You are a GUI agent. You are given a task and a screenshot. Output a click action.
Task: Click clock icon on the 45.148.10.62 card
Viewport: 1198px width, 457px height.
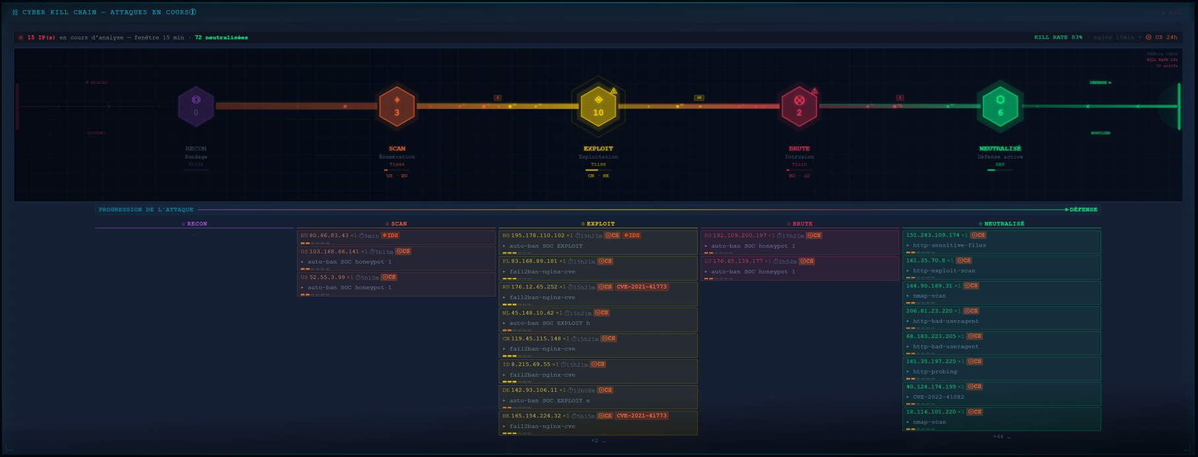(567, 313)
